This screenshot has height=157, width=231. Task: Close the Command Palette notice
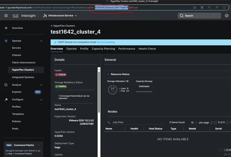click(39, 145)
